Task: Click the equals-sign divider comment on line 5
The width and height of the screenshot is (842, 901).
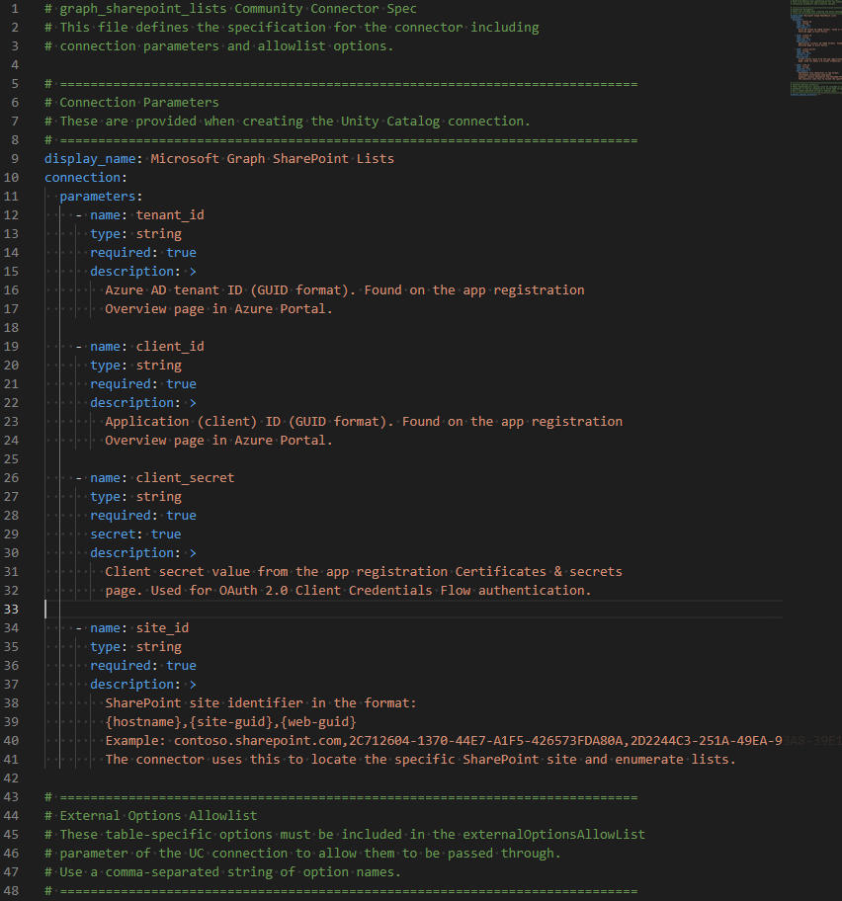Action: (341, 84)
